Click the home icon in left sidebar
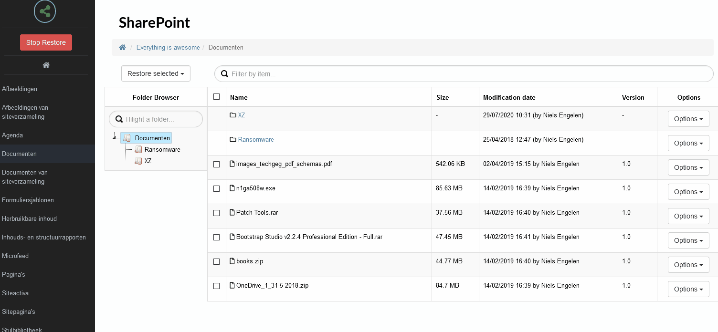Viewport: 718px width, 332px height. [46, 65]
